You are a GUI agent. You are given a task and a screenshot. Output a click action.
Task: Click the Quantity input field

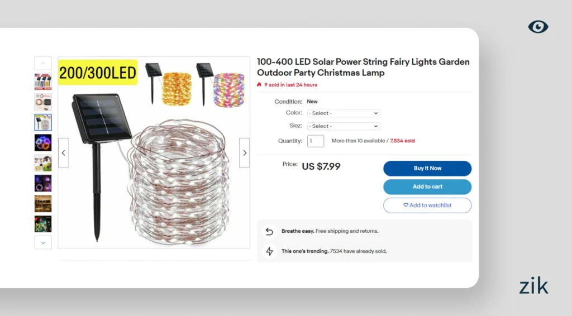coord(316,141)
